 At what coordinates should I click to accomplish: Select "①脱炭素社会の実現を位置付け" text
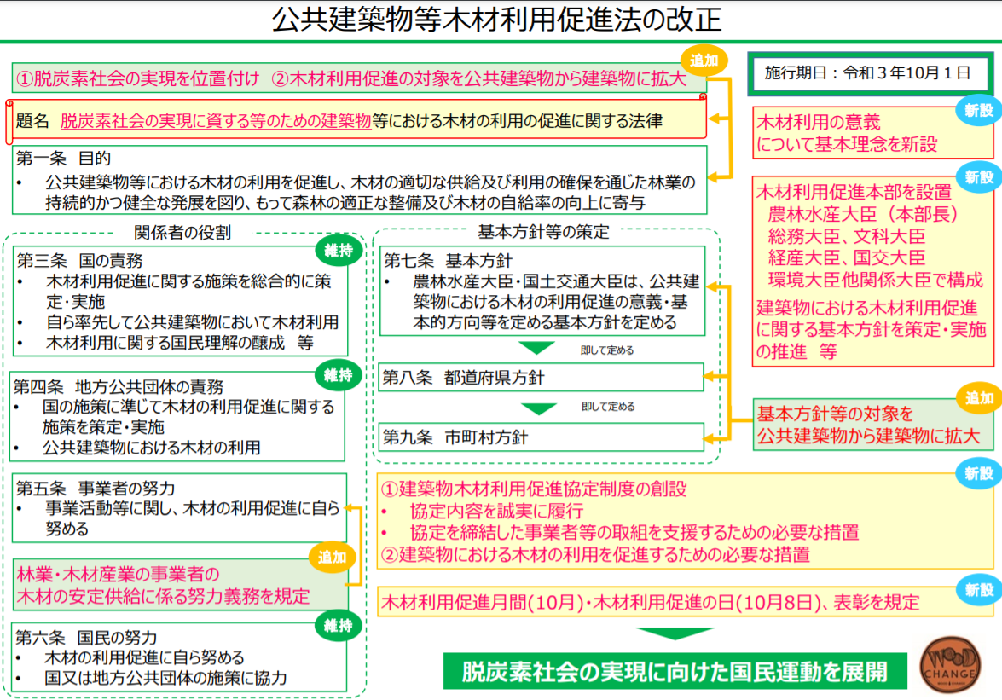(137, 78)
